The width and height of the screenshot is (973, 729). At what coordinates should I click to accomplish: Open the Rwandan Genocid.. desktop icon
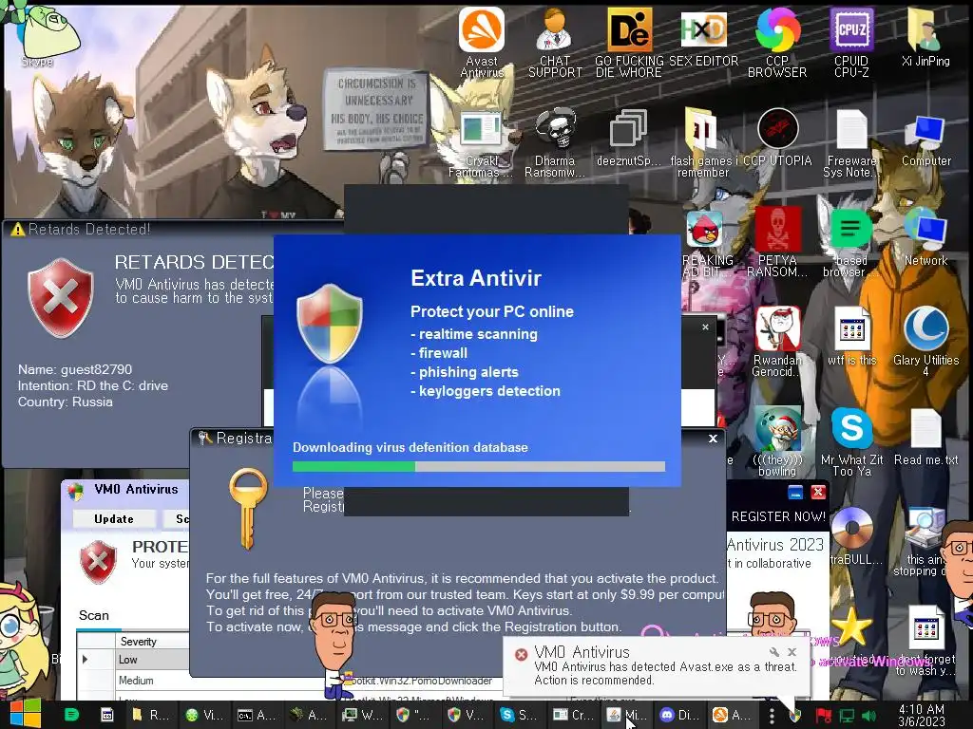click(x=777, y=342)
